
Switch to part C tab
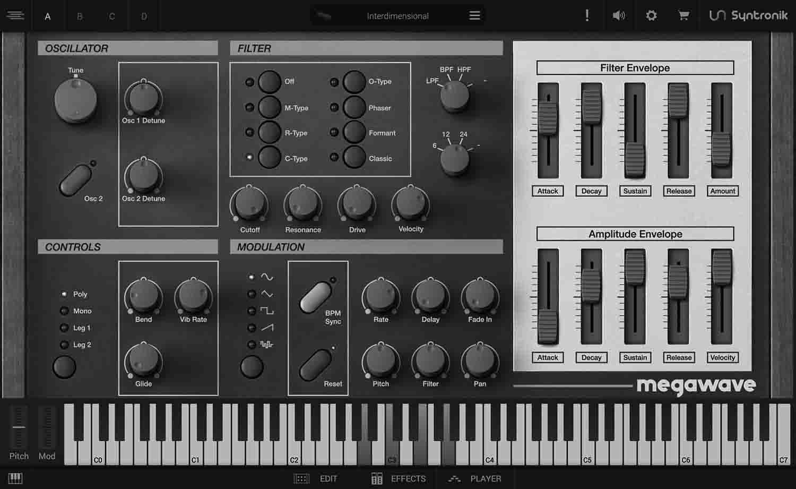pyautogui.click(x=112, y=16)
